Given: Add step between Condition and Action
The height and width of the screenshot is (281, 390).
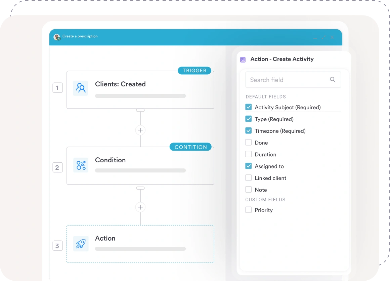Looking at the screenshot, I should coord(140,207).
